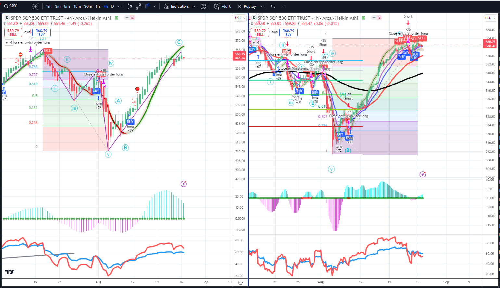Screen dimensions: 500x288
Task: Select the 15m timeframe
Action: point(77,7)
